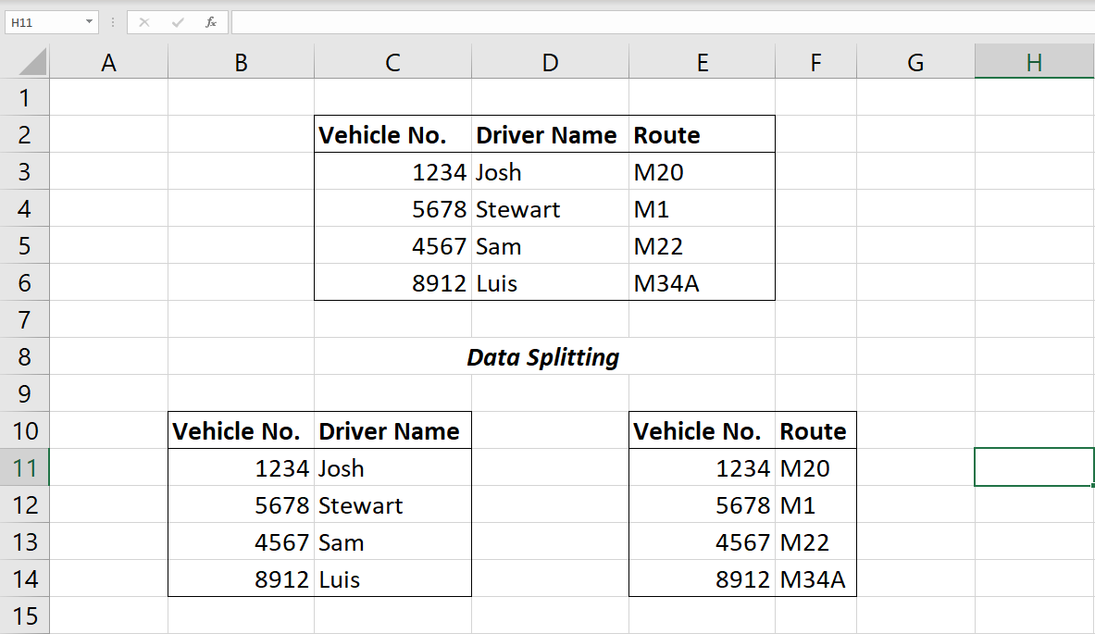The width and height of the screenshot is (1095, 634).
Task: Click the Route header cell in row 2
Action: click(x=702, y=135)
